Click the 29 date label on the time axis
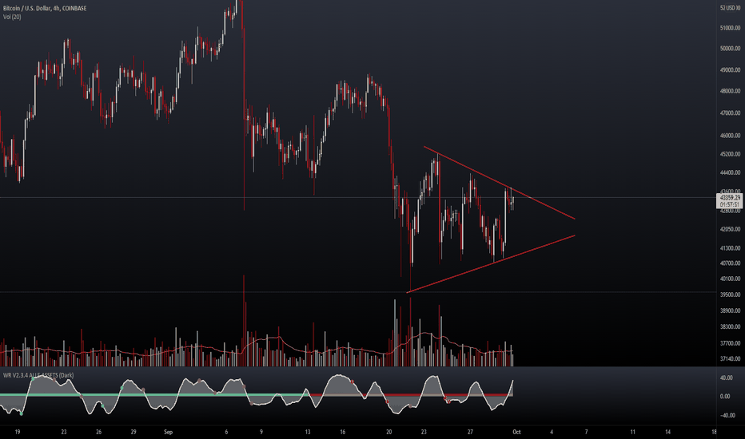 (133, 433)
